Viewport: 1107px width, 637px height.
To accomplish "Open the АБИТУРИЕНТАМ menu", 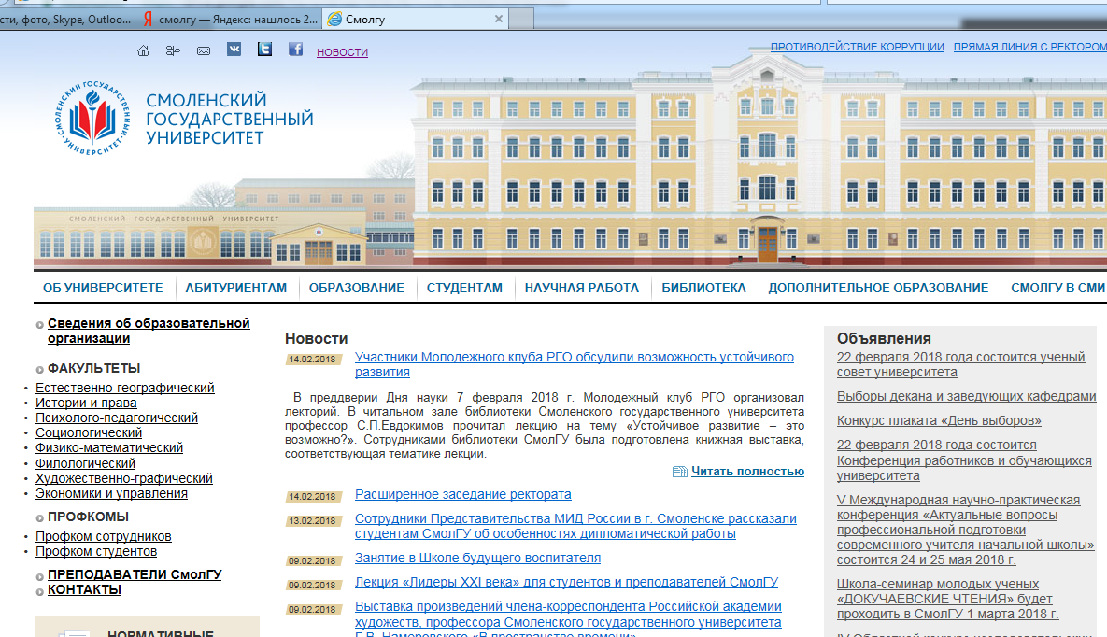I will pos(235,288).
